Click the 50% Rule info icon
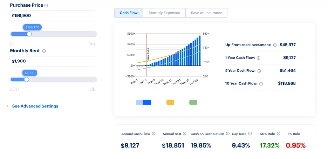 click(x=279, y=134)
